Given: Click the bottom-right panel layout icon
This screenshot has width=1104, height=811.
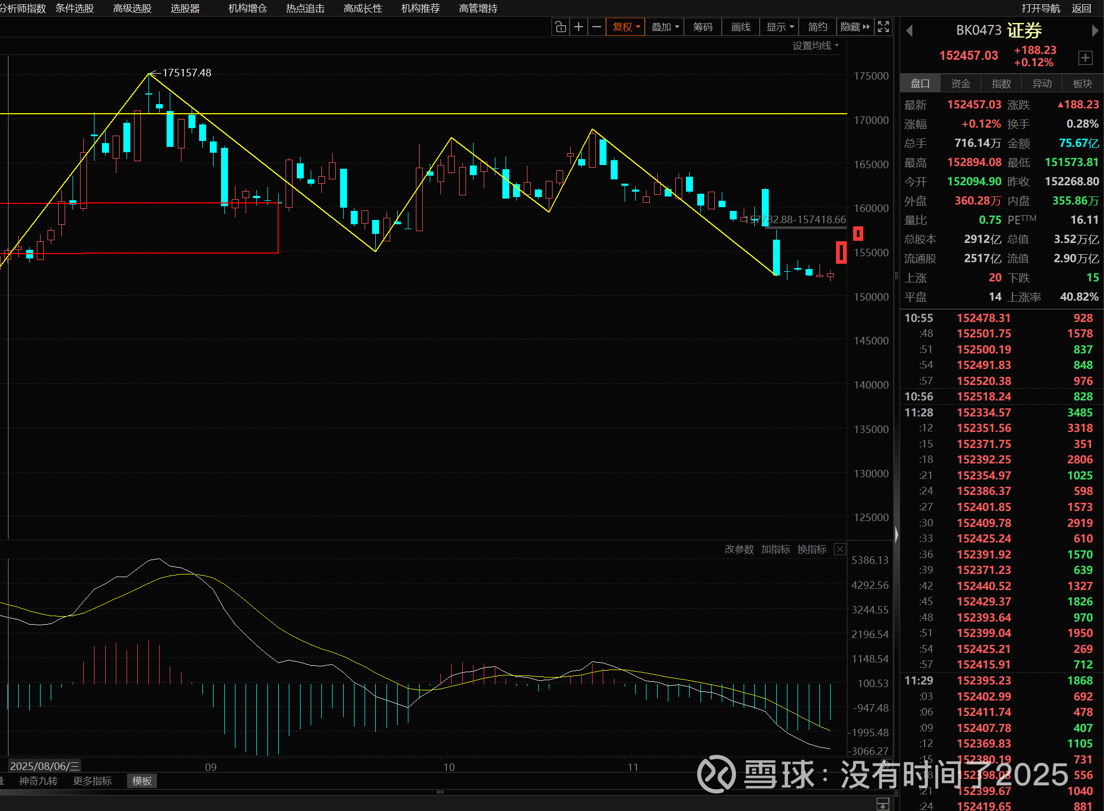Looking at the screenshot, I should pyautogui.click(x=883, y=803).
